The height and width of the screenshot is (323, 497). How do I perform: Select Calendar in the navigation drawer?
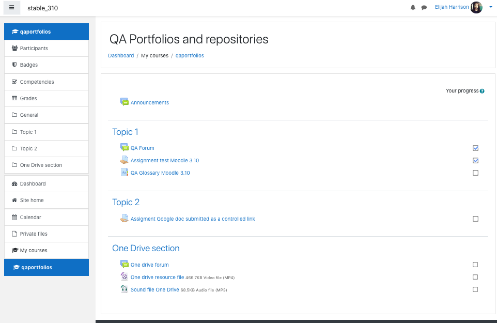46,217
